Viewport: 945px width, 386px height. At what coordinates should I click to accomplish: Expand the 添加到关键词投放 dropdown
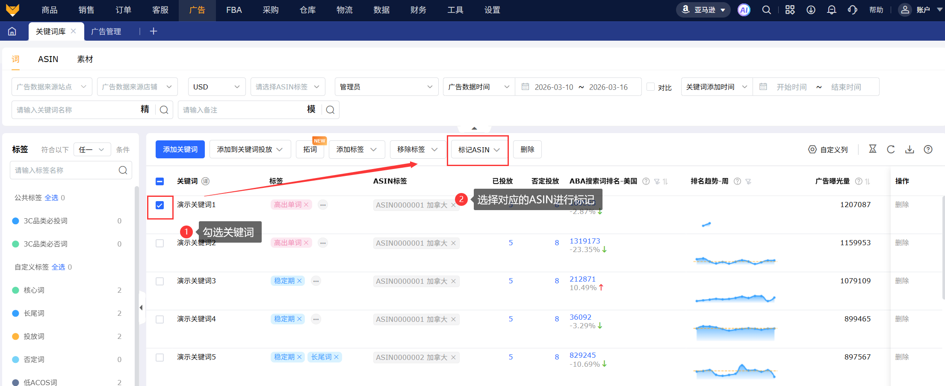tap(250, 149)
